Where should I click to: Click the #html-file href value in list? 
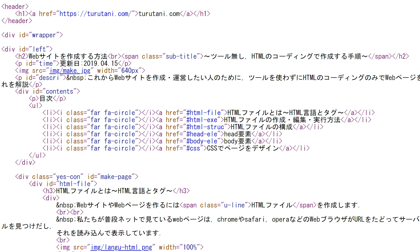tap(204, 113)
